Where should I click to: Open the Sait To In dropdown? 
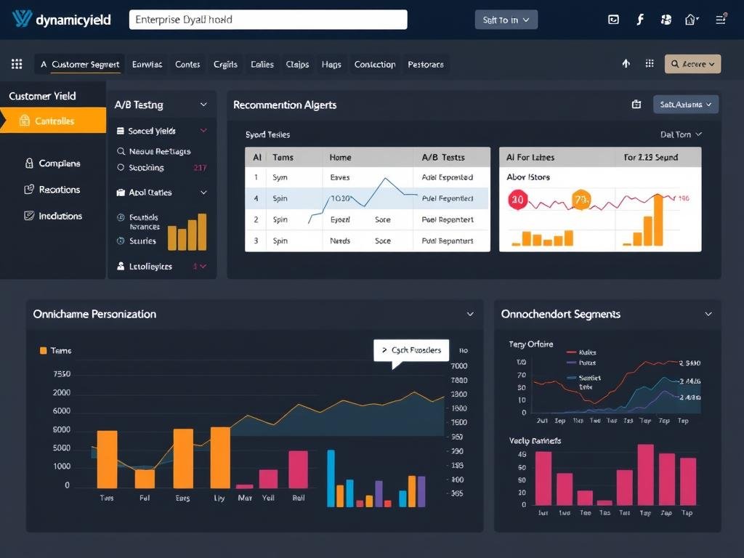pyautogui.click(x=506, y=20)
